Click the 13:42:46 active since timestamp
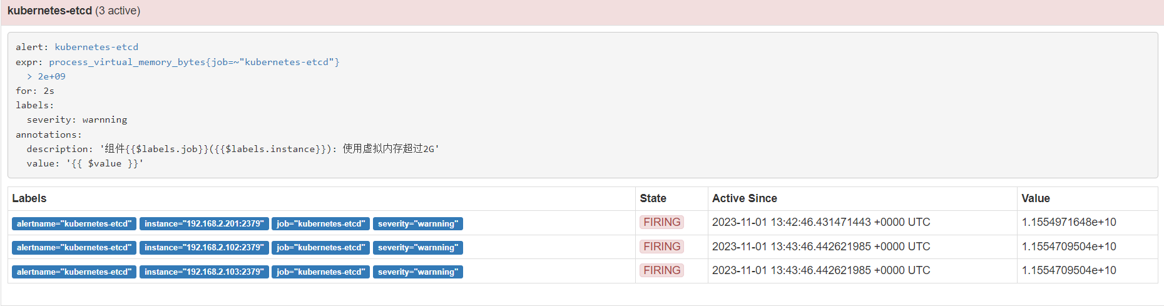The width and height of the screenshot is (1164, 306). coord(820,222)
